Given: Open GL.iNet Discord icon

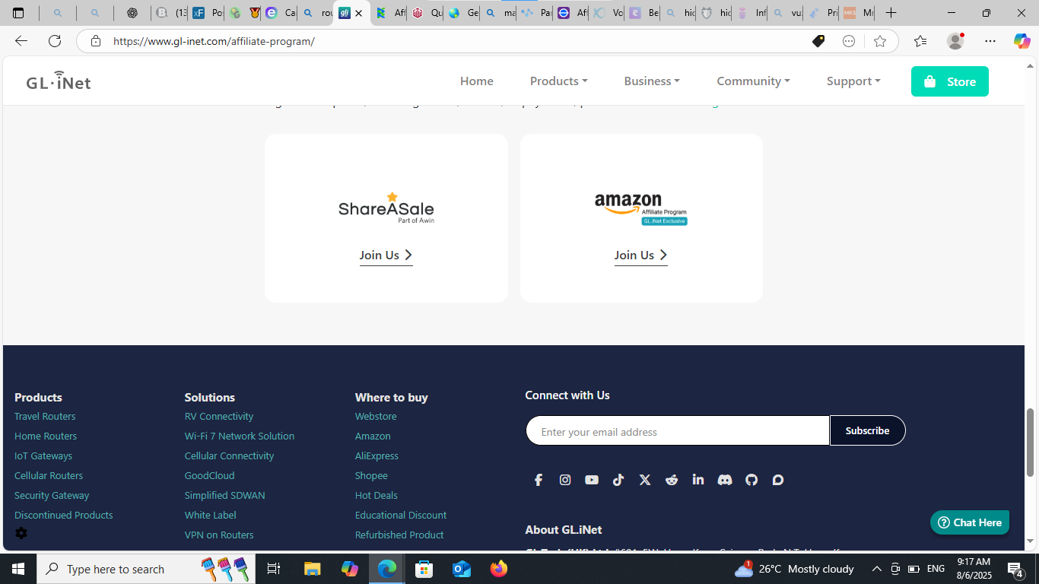Looking at the screenshot, I should tap(725, 480).
